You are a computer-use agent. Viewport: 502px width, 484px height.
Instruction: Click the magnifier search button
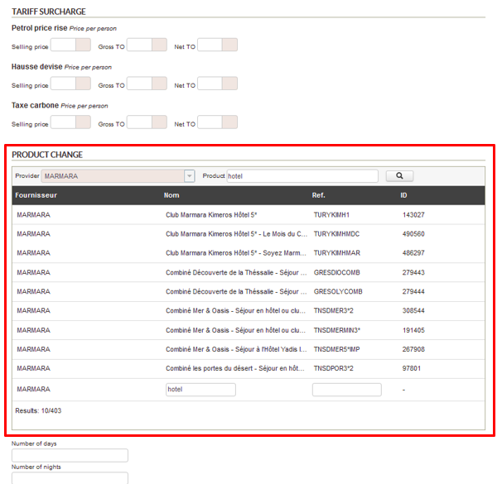[399, 175]
